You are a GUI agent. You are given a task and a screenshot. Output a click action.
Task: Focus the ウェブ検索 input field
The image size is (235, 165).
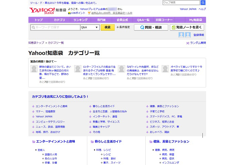coord(181,3)
